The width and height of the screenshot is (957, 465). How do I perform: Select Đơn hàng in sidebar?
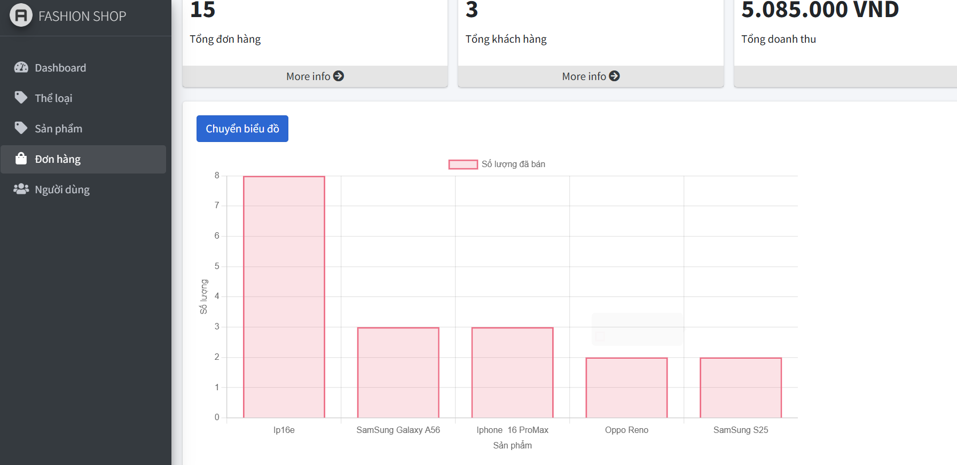(x=83, y=159)
